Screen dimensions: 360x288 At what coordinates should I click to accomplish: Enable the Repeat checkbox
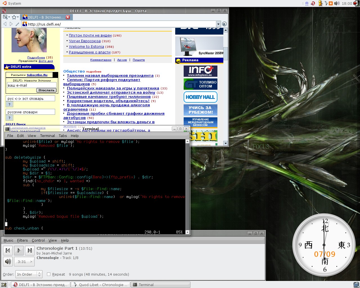(x=49, y=274)
